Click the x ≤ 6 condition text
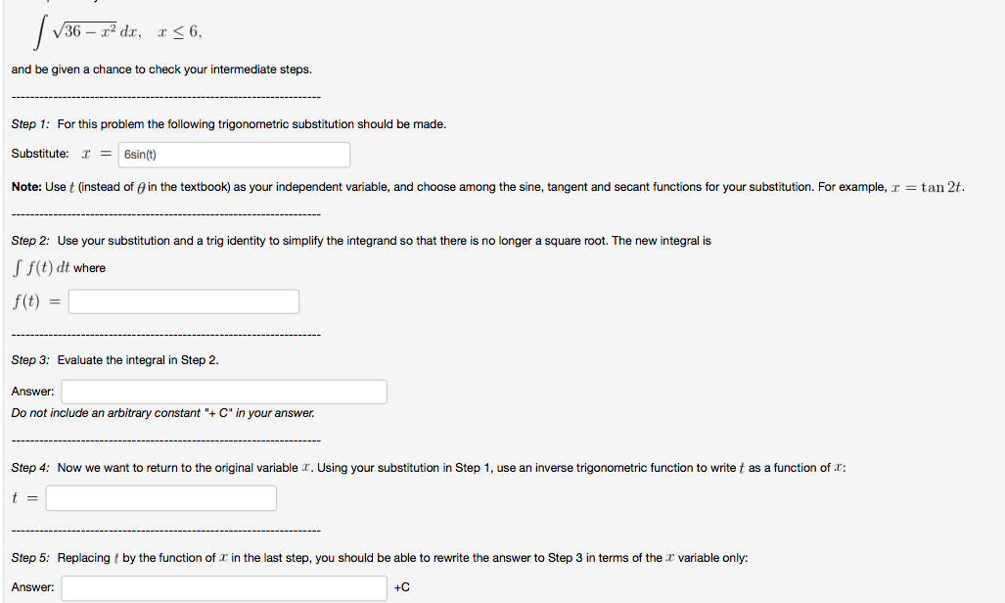This screenshot has height=603, width=1005. point(179,31)
